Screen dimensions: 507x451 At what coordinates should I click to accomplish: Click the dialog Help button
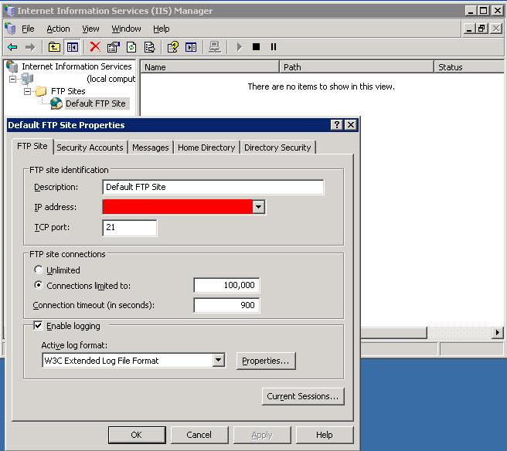click(325, 435)
